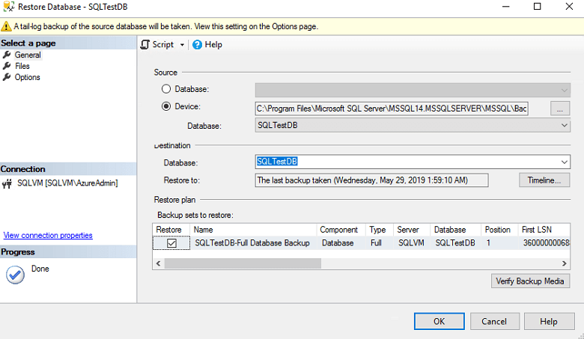Close the Restore Database window
The width and height of the screenshot is (584, 339).
click(569, 7)
